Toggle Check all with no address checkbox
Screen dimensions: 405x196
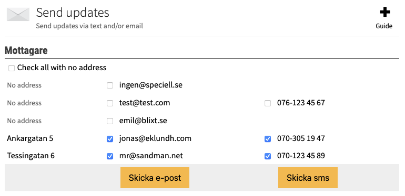tap(12, 68)
